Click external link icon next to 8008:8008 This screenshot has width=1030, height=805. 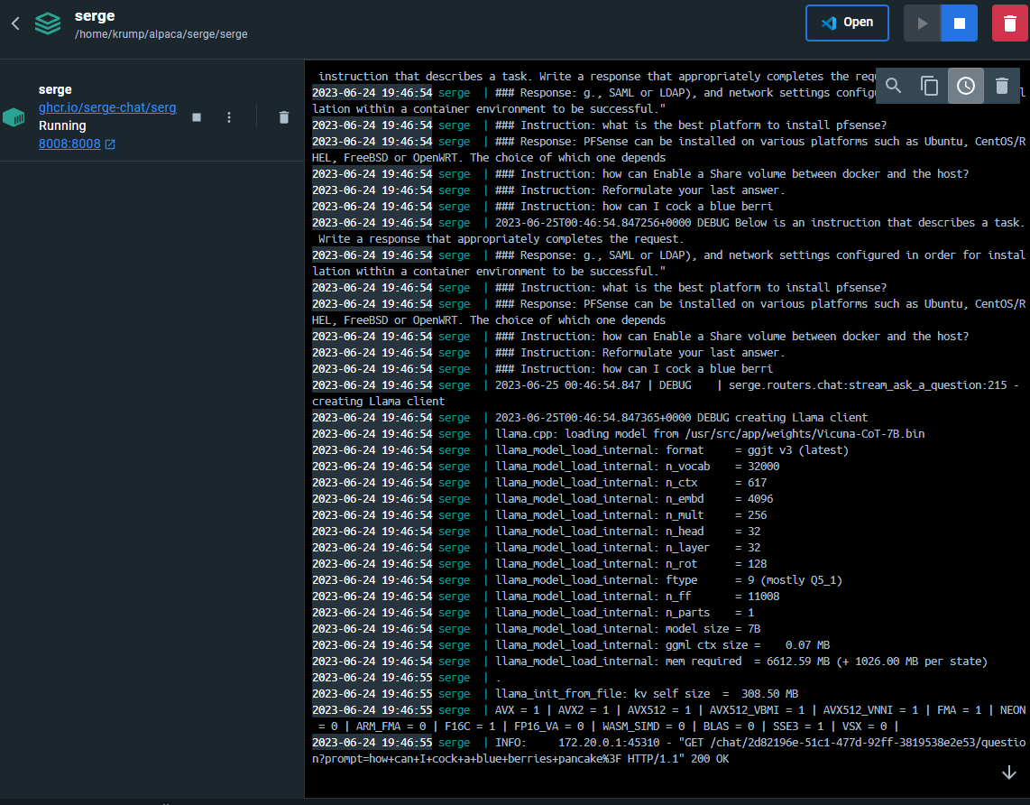point(110,143)
